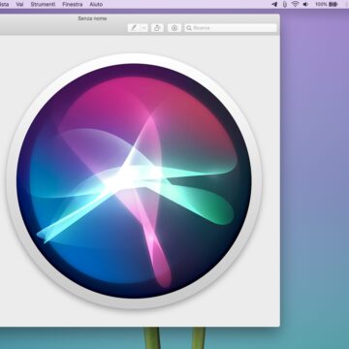Open the Finestra menu
This screenshot has width=349, height=349.
click(73, 4)
